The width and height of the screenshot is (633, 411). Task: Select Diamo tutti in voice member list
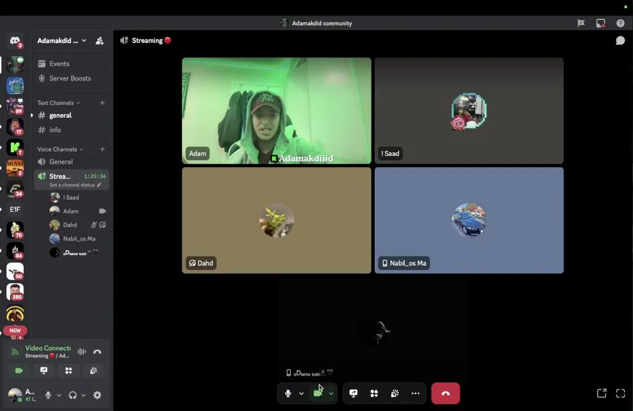tap(75, 252)
